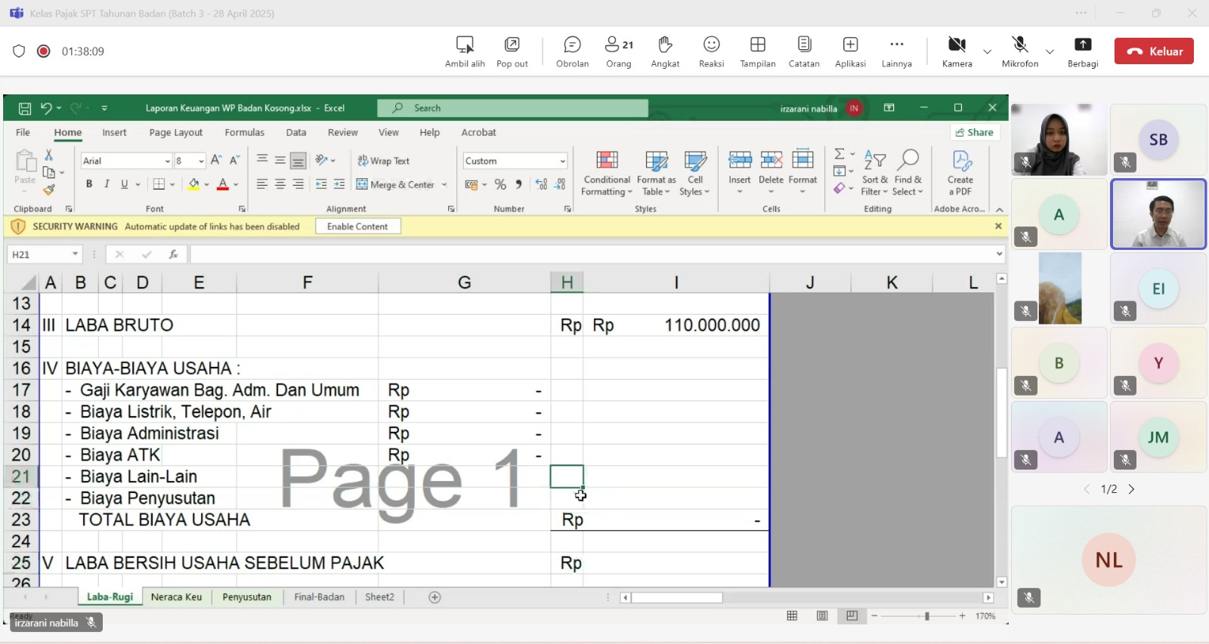Expand the Mikrofon device options arrow

(x=1050, y=52)
